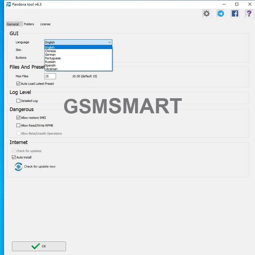Select Russian from language list
Screen dimensions: 255x255
tap(78, 62)
